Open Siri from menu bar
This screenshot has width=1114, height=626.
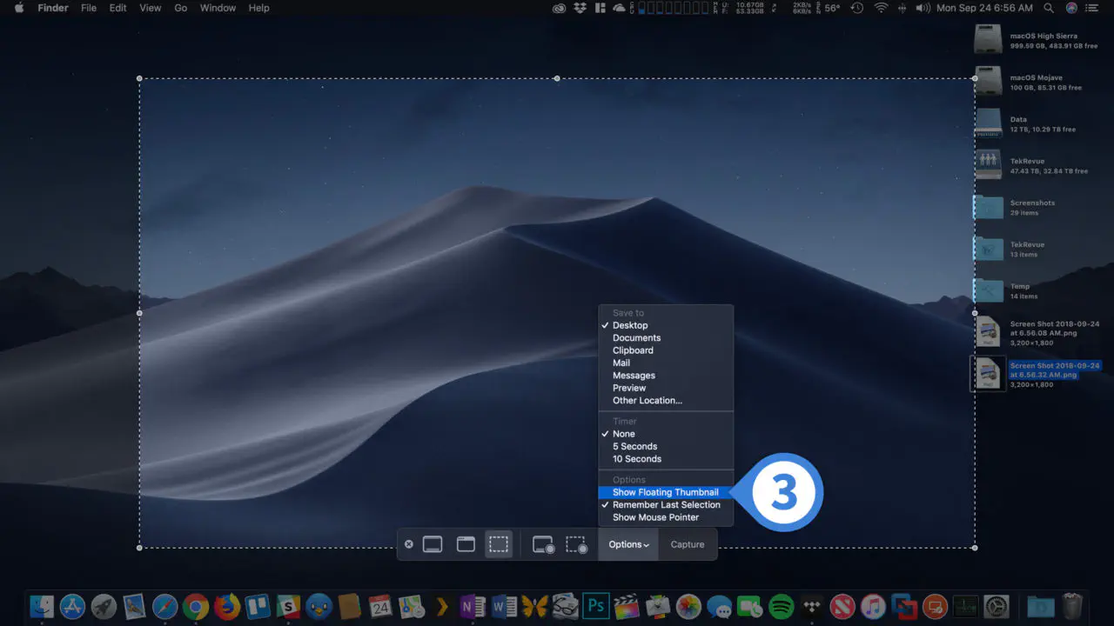point(1071,8)
